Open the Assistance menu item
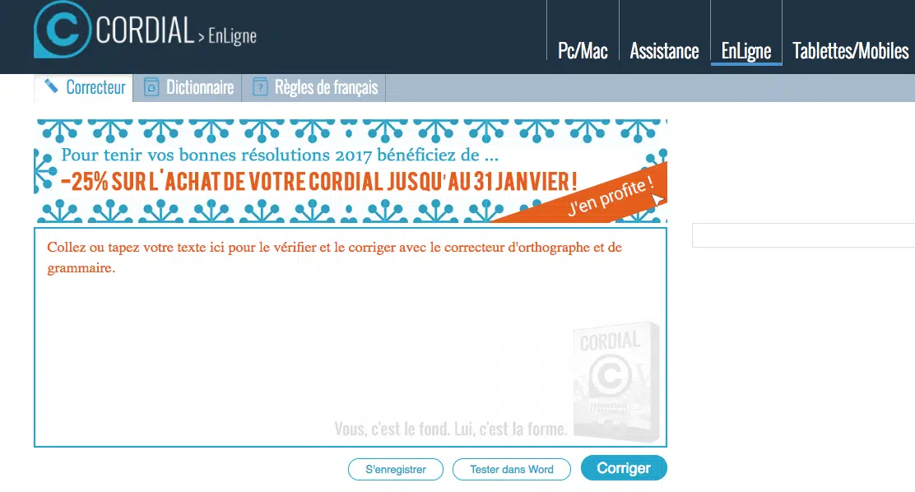Screen dimensions: 915x492 coord(664,51)
